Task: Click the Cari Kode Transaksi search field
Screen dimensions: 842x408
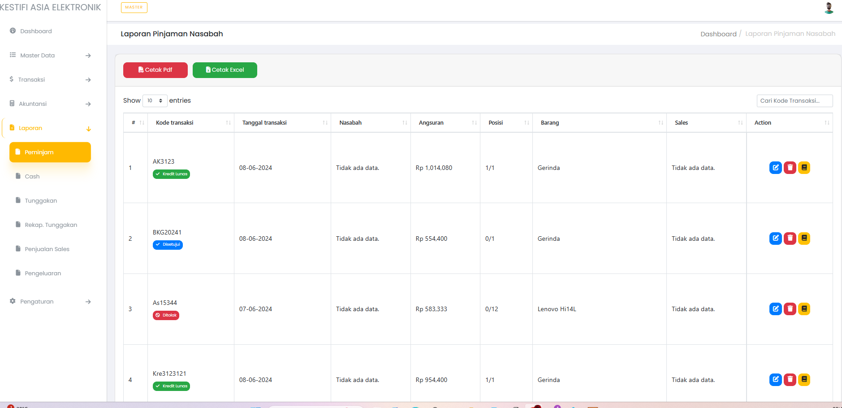Action: click(x=794, y=101)
